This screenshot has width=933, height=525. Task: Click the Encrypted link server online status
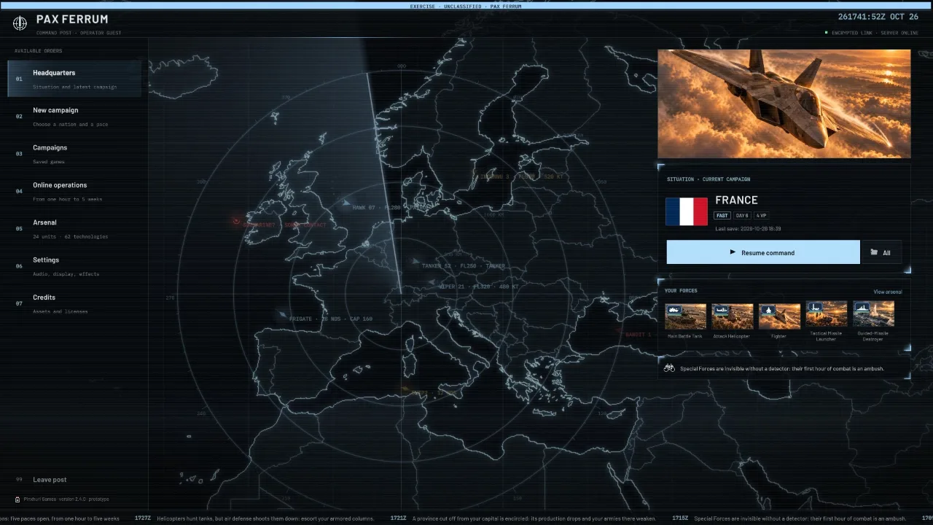click(x=875, y=33)
